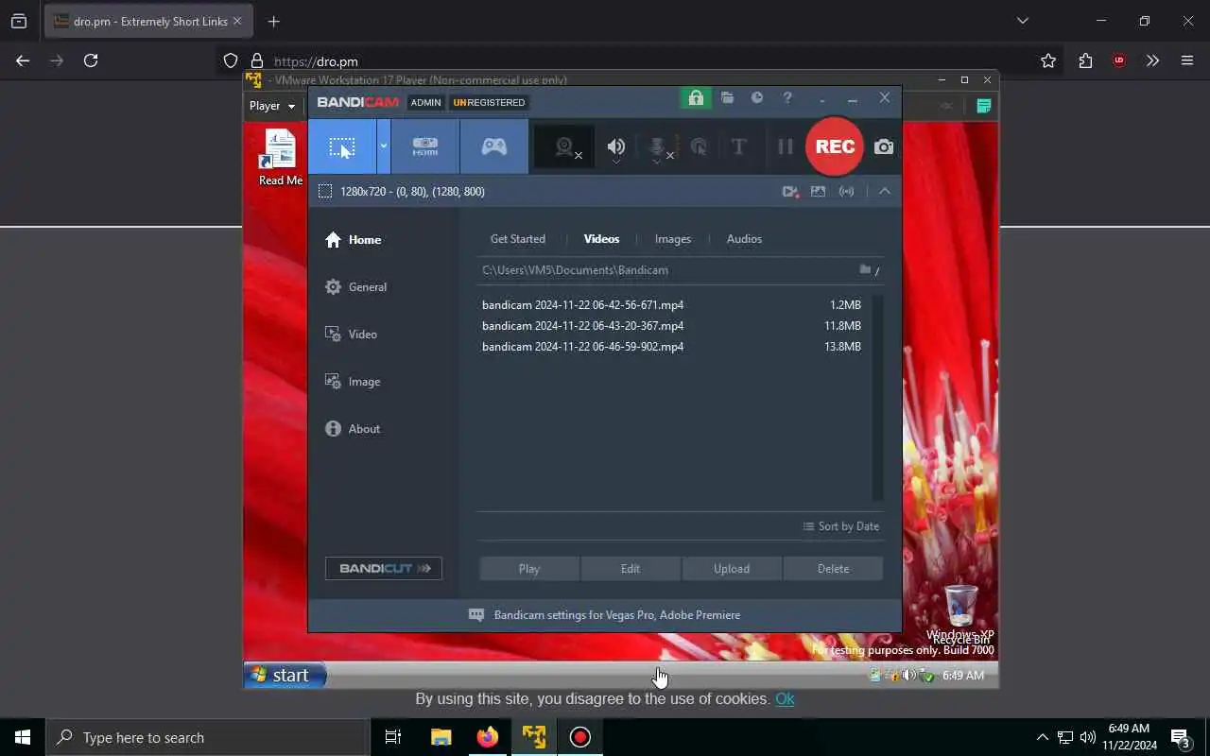1210x756 pixels.
Task: Open the Windows XP start menu
Action: (x=285, y=675)
